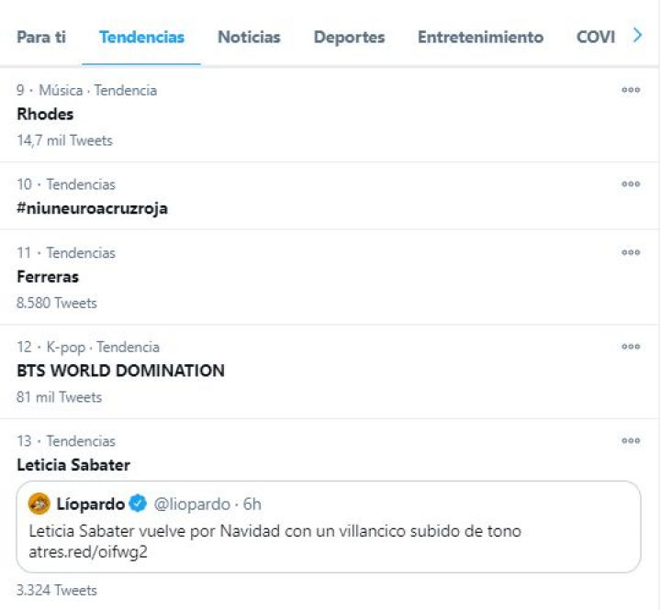661x610 pixels.
Task: Open the Deportes tab
Action: [x=349, y=38]
